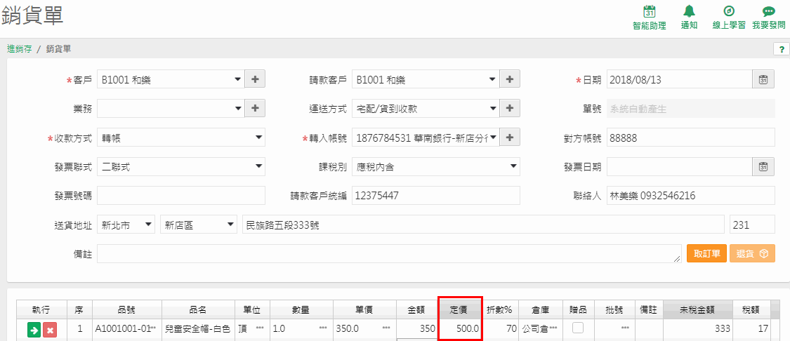Viewport: 790px width, 341px height.
Task: Open the calendar picker for 發票日期
Action: 763,167
